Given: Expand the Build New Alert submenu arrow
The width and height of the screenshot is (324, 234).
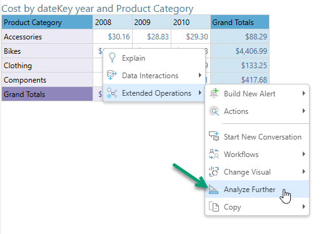Looking at the screenshot, I should coord(304,93).
